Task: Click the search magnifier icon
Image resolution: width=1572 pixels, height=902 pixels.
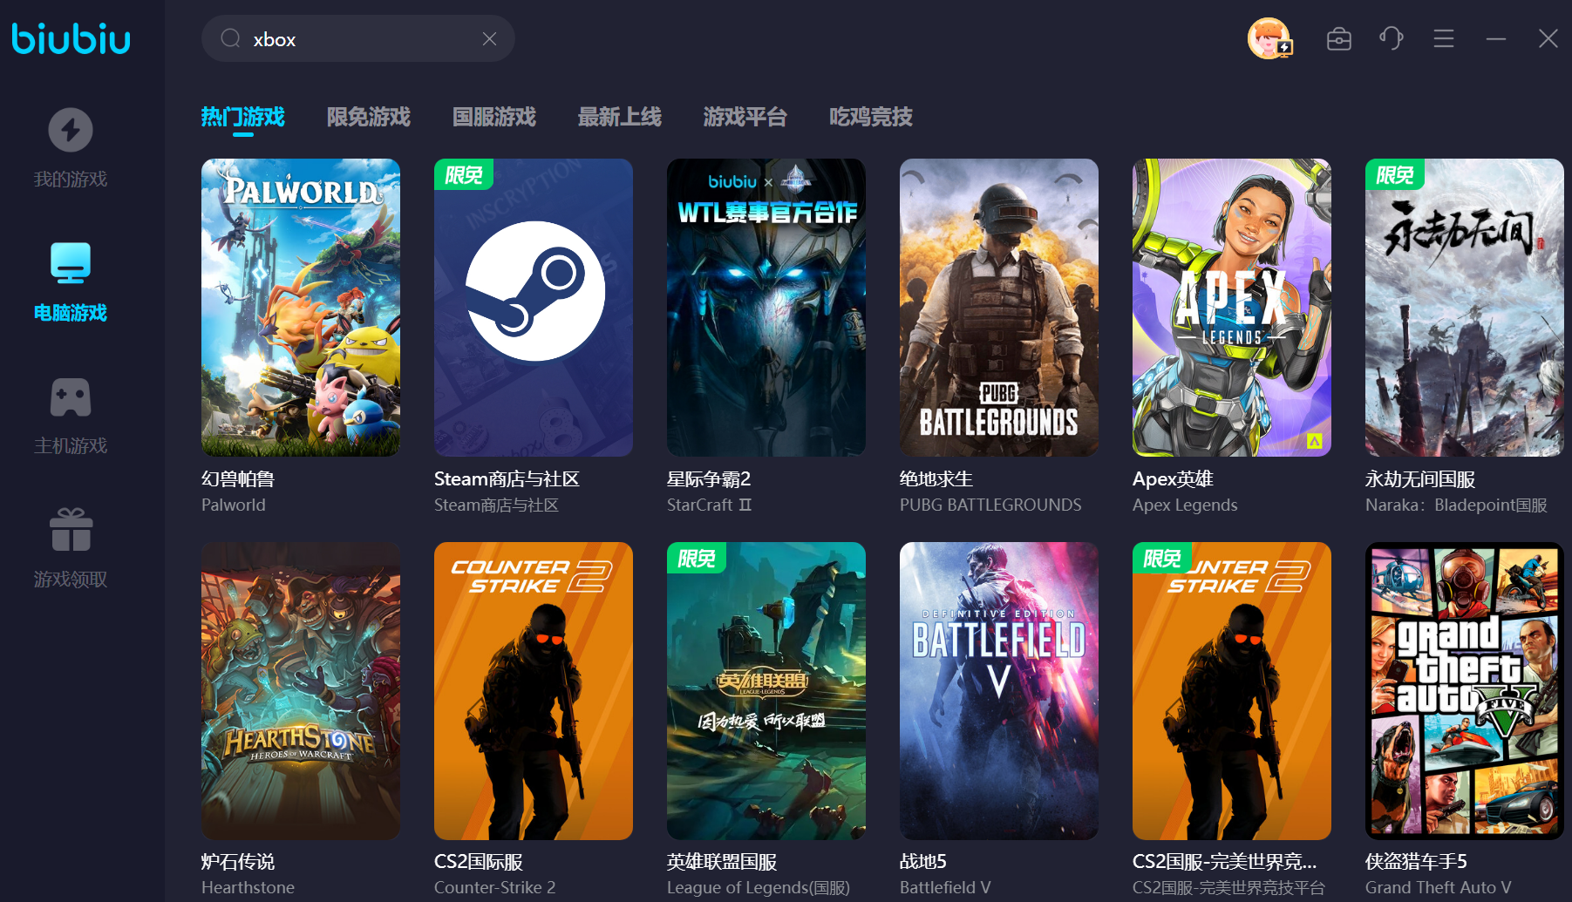Action: (x=230, y=38)
